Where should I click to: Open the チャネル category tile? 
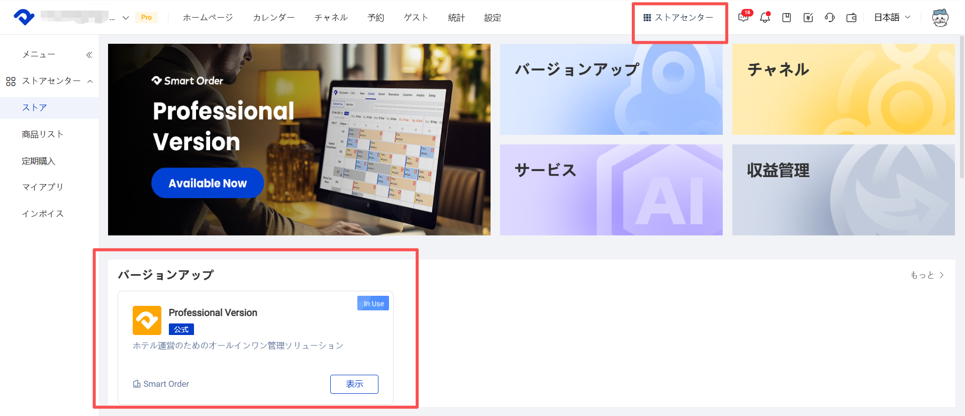point(843,89)
